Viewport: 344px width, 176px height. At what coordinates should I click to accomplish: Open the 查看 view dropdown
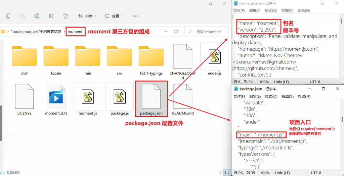[114, 16]
